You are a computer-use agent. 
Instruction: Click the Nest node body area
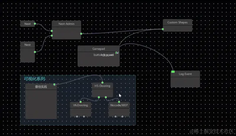(27, 55)
